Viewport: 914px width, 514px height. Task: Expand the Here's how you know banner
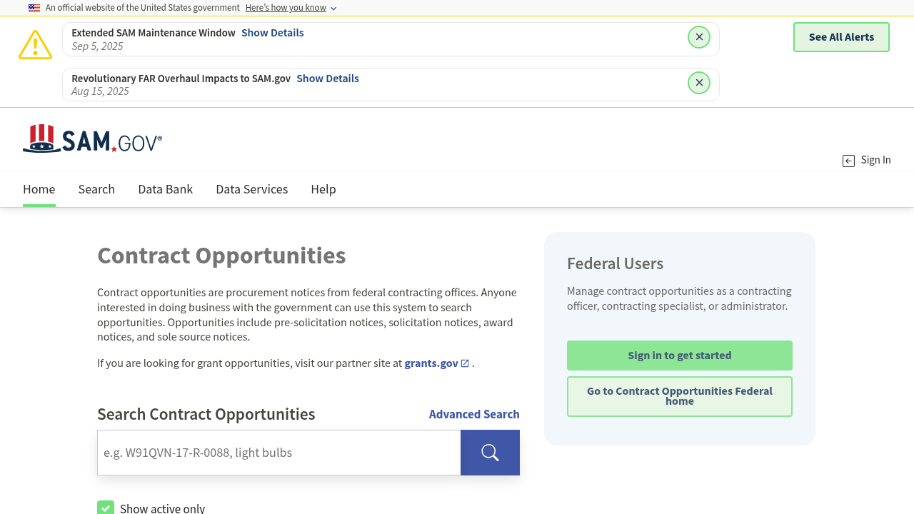point(291,8)
